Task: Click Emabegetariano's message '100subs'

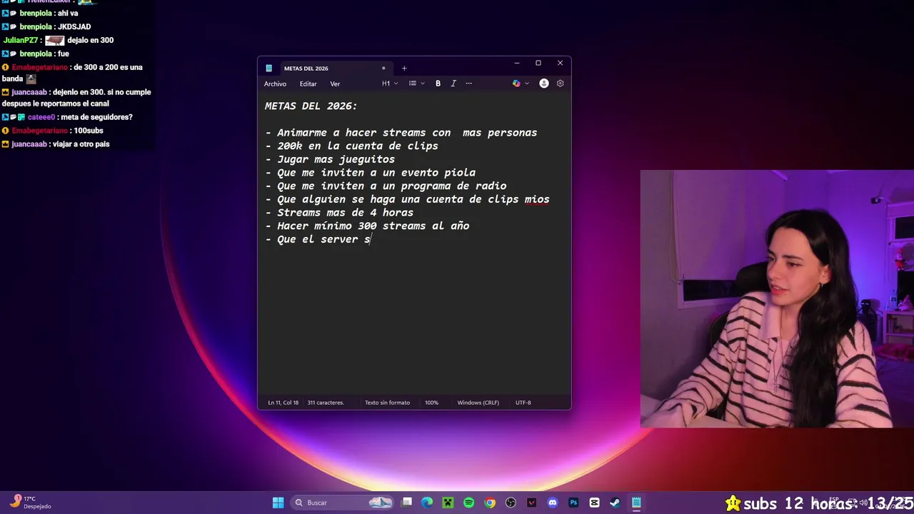Action: 89,131
